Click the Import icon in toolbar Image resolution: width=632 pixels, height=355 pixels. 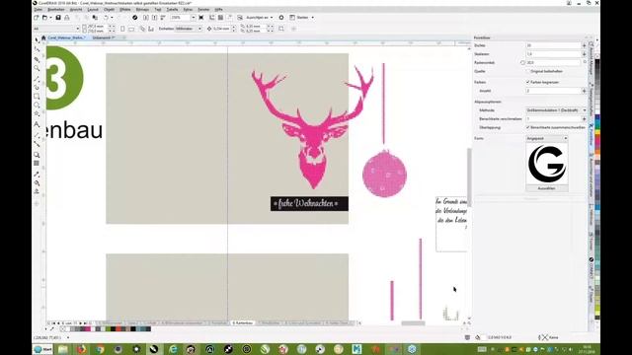point(146,18)
